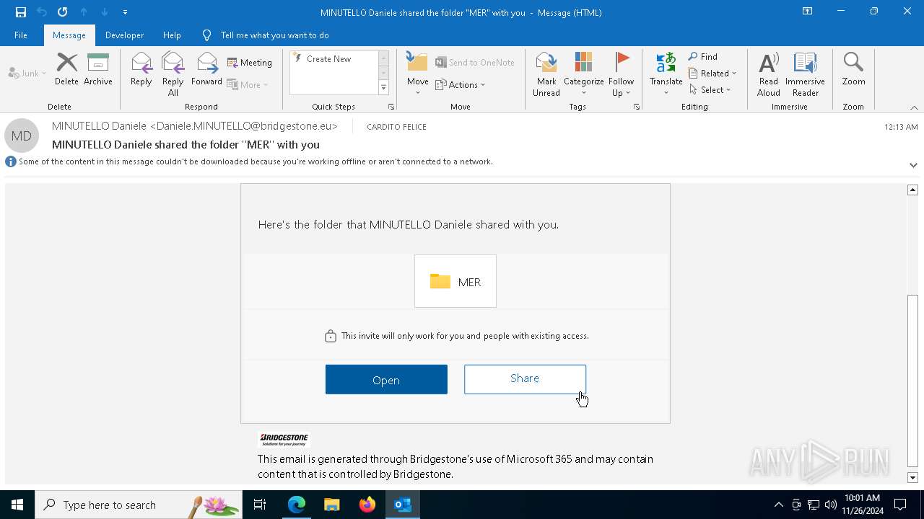Save the message using the floppy icon
The height and width of the screenshot is (519, 924).
(21, 12)
